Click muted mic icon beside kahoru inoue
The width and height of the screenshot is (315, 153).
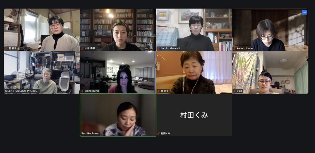[234, 48]
